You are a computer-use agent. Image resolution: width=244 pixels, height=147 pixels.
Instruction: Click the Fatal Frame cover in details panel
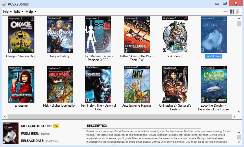[x=11, y=133]
